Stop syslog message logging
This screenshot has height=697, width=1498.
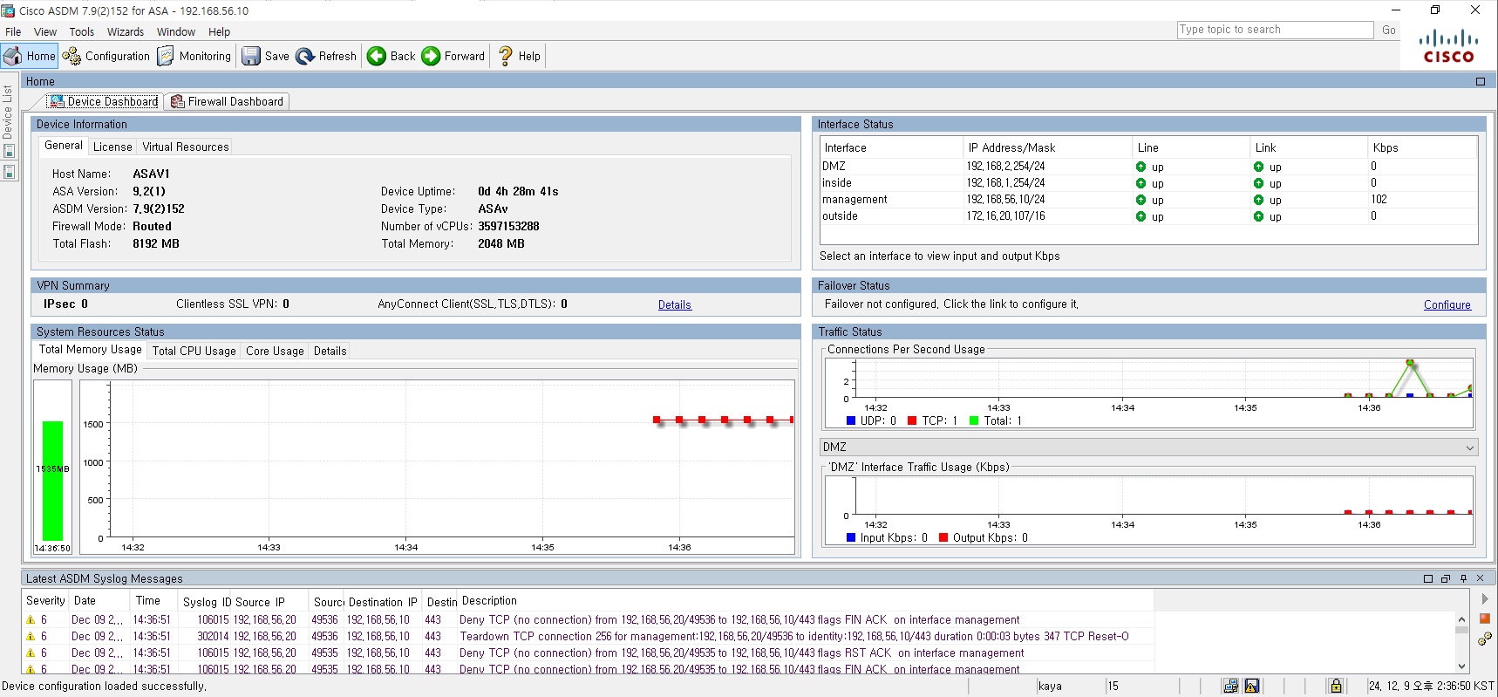pos(1485,618)
